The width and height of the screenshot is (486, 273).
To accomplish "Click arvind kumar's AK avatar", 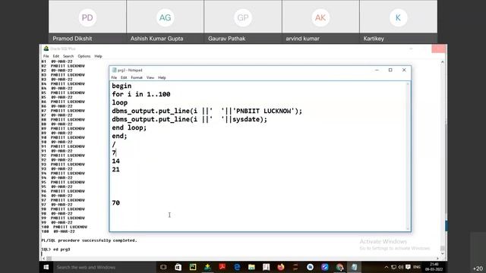I will (320, 17).
